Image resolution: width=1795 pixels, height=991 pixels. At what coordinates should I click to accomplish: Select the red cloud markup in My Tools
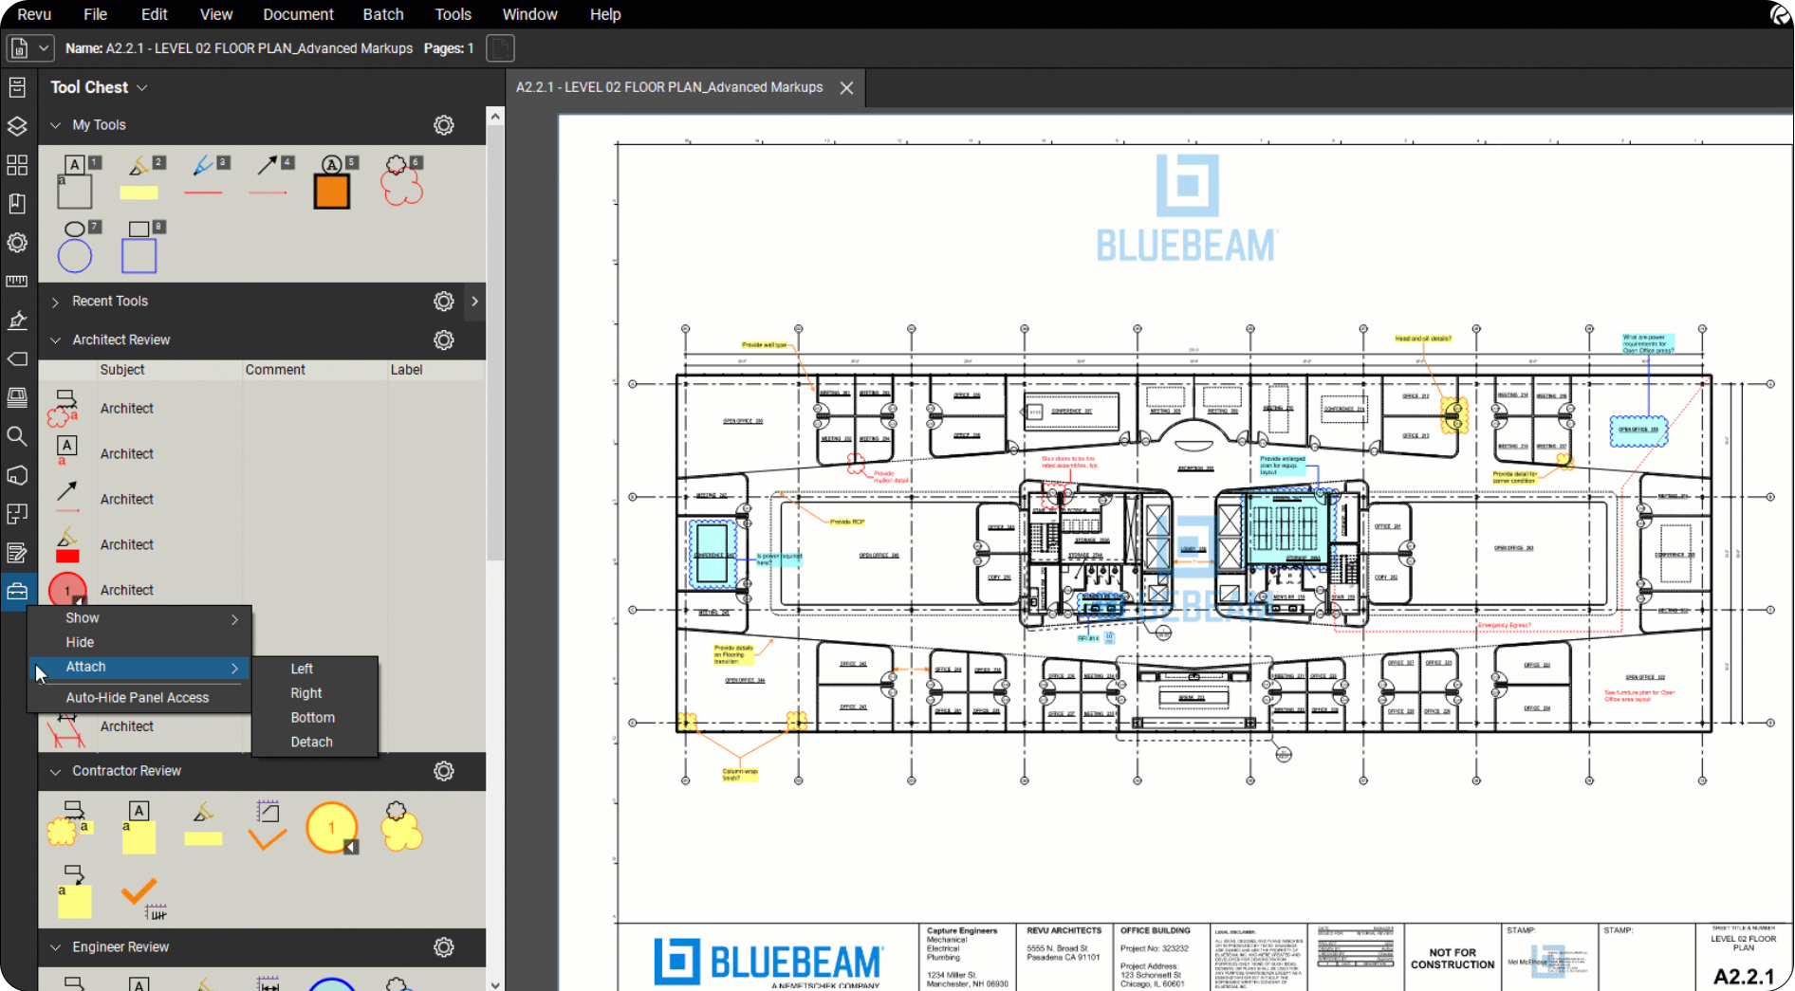tap(402, 181)
